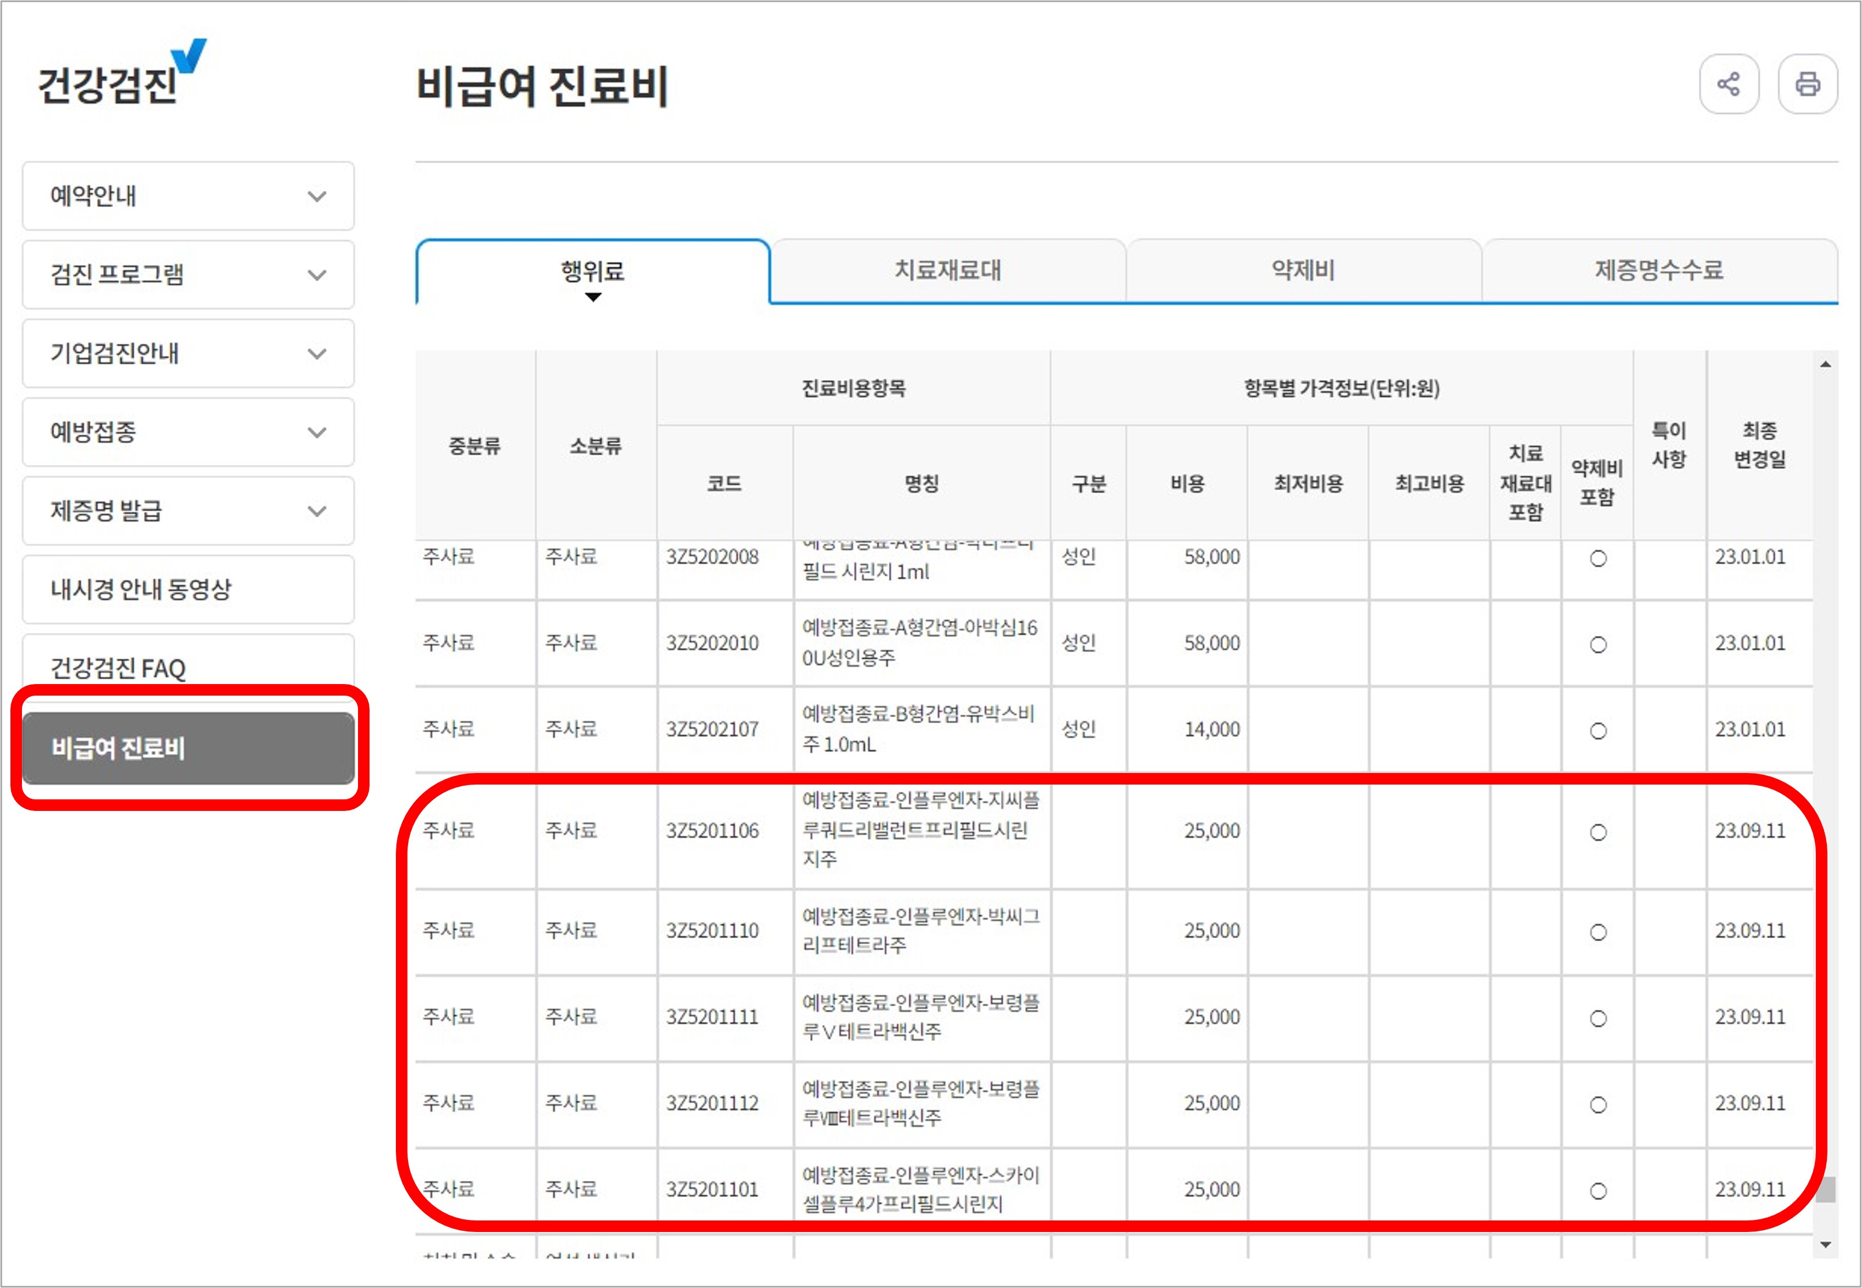Click the share icon button
Image resolution: width=1862 pixels, height=1288 pixels.
[1728, 84]
